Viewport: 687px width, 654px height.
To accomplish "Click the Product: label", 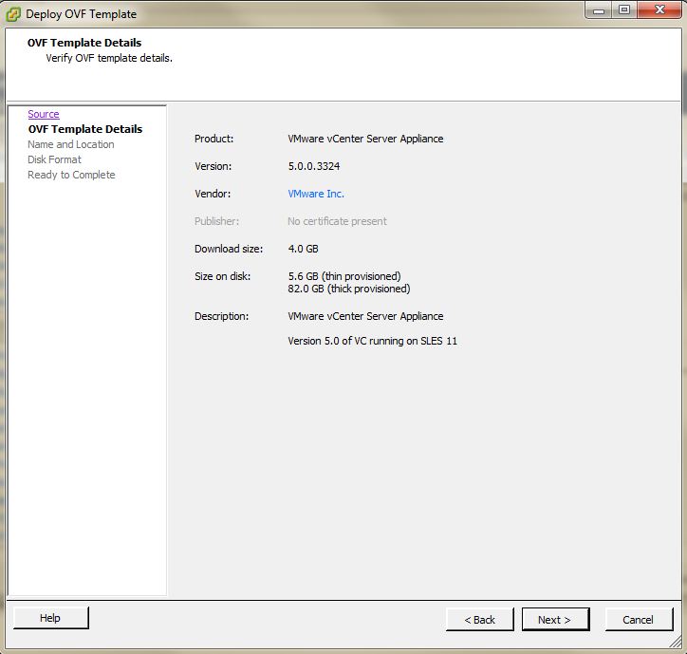I will tap(214, 139).
